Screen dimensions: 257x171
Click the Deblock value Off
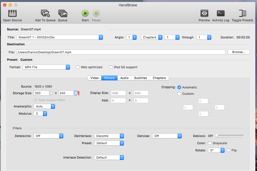pos(210,136)
